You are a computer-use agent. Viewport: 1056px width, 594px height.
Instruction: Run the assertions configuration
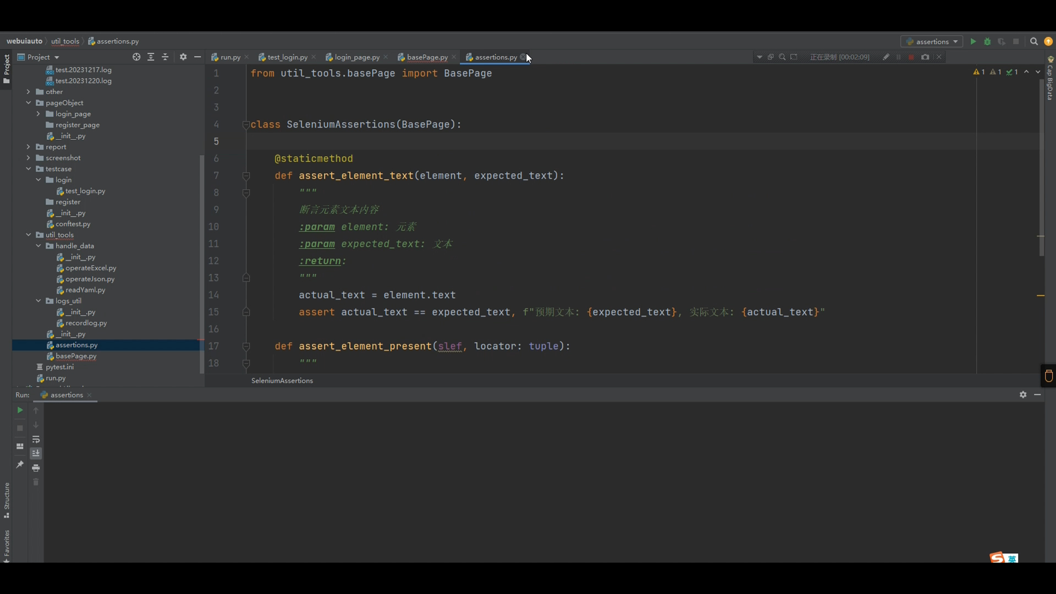pos(973,41)
